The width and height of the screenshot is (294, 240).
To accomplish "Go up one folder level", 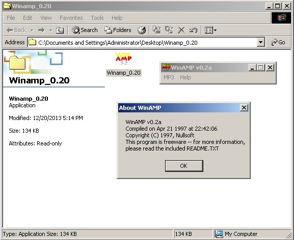I will [60, 30].
